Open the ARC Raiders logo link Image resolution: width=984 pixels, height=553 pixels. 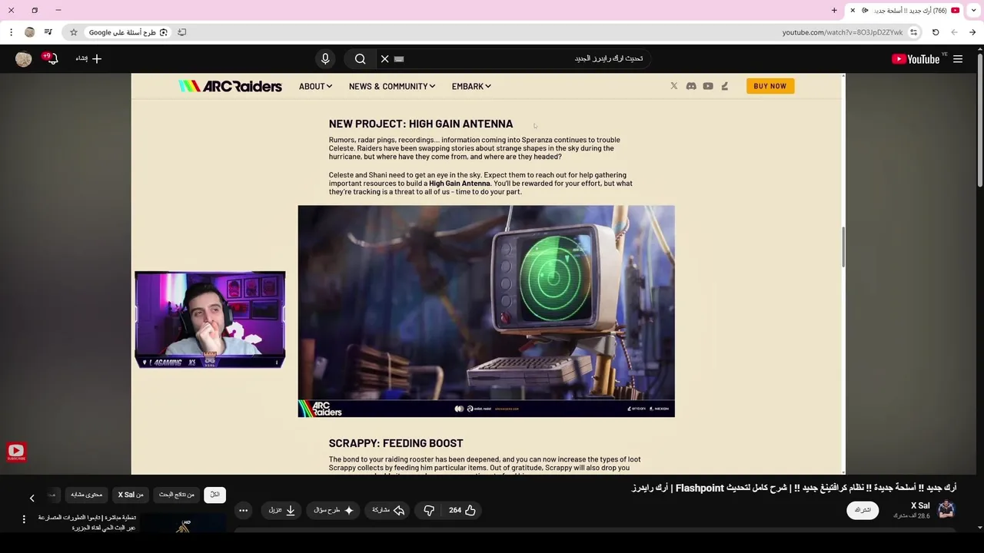click(230, 86)
